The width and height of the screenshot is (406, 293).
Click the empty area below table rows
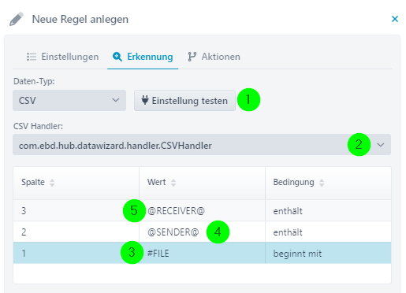202,273
